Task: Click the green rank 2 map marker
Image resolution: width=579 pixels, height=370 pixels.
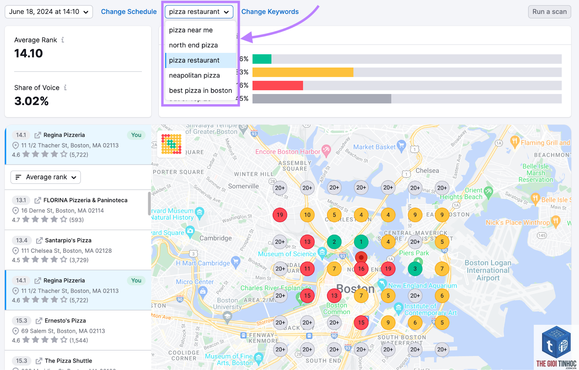Action: [x=334, y=242]
